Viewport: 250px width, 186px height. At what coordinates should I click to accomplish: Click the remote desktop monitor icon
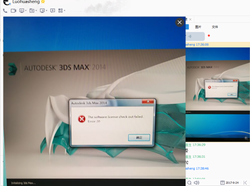pyautogui.click(x=42, y=11)
